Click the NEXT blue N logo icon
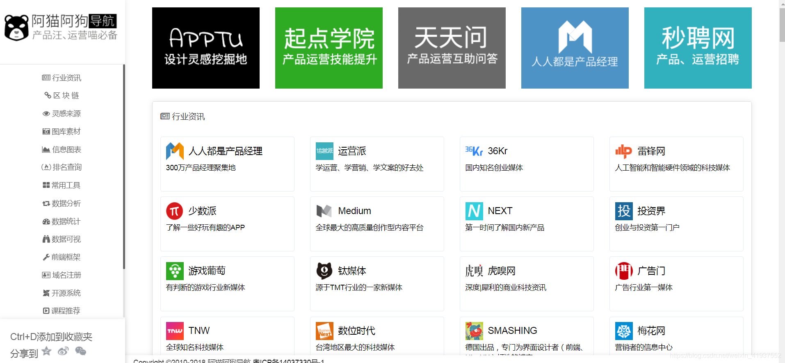The image size is (785, 363). (474, 211)
